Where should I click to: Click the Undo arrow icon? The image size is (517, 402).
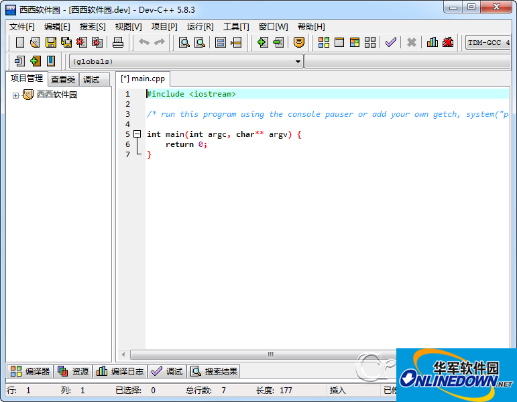point(143,42)
